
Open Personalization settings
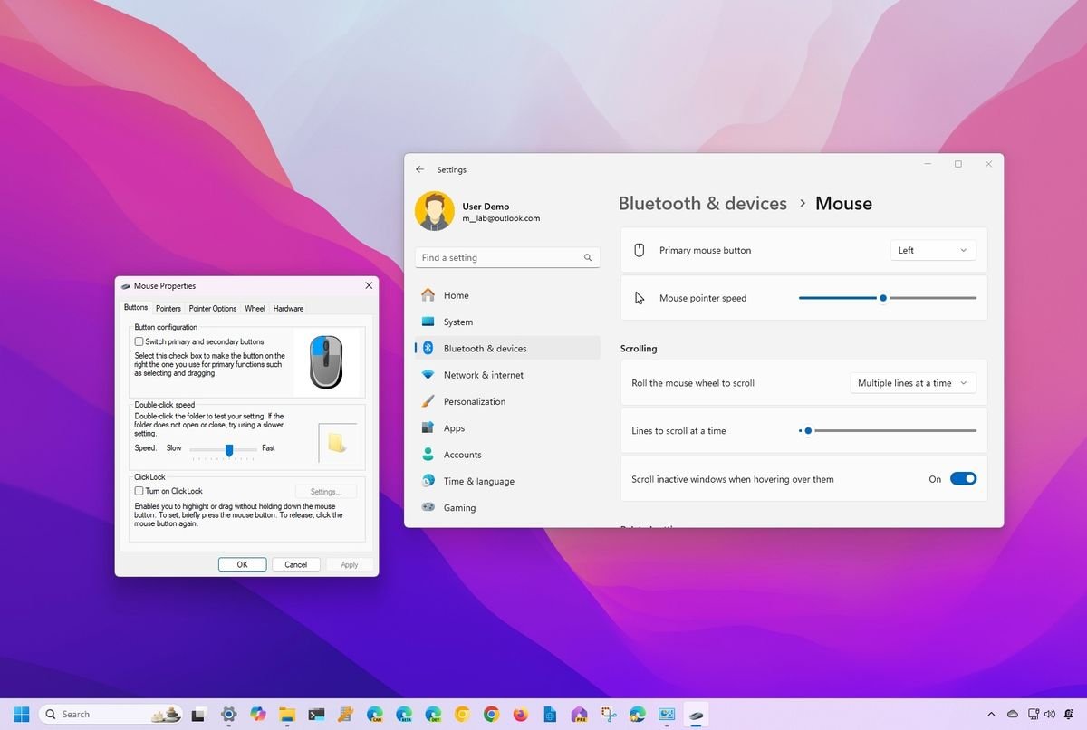[x=507, y=401]
